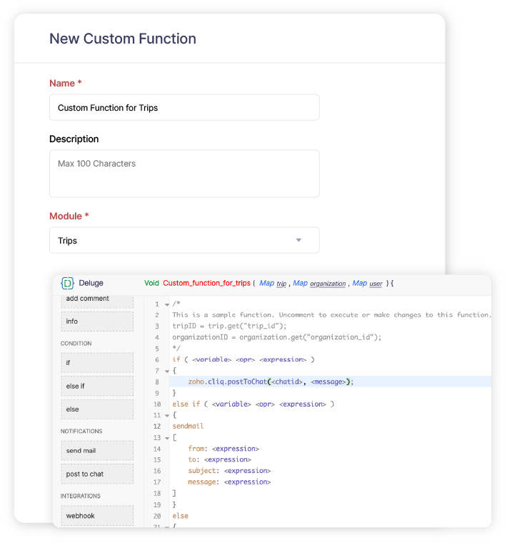Open the Module dropdown showing Trips
The width and height of the screenshot is (507, 543).
[184, 240]
